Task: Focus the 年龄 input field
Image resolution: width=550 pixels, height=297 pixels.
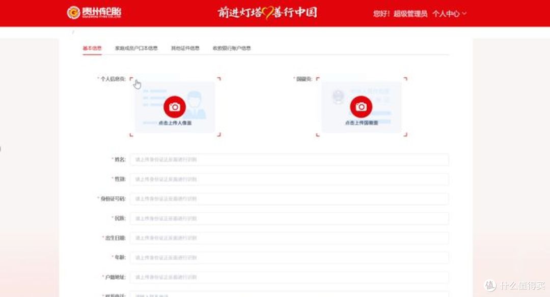Action: pos(289,257)
